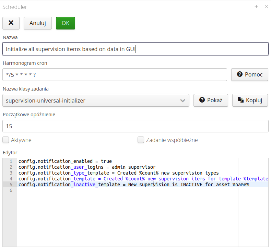The image size is (271, 249).
Task: Click the Początkowe opóźnienie delay field
Action: [135, 126]
